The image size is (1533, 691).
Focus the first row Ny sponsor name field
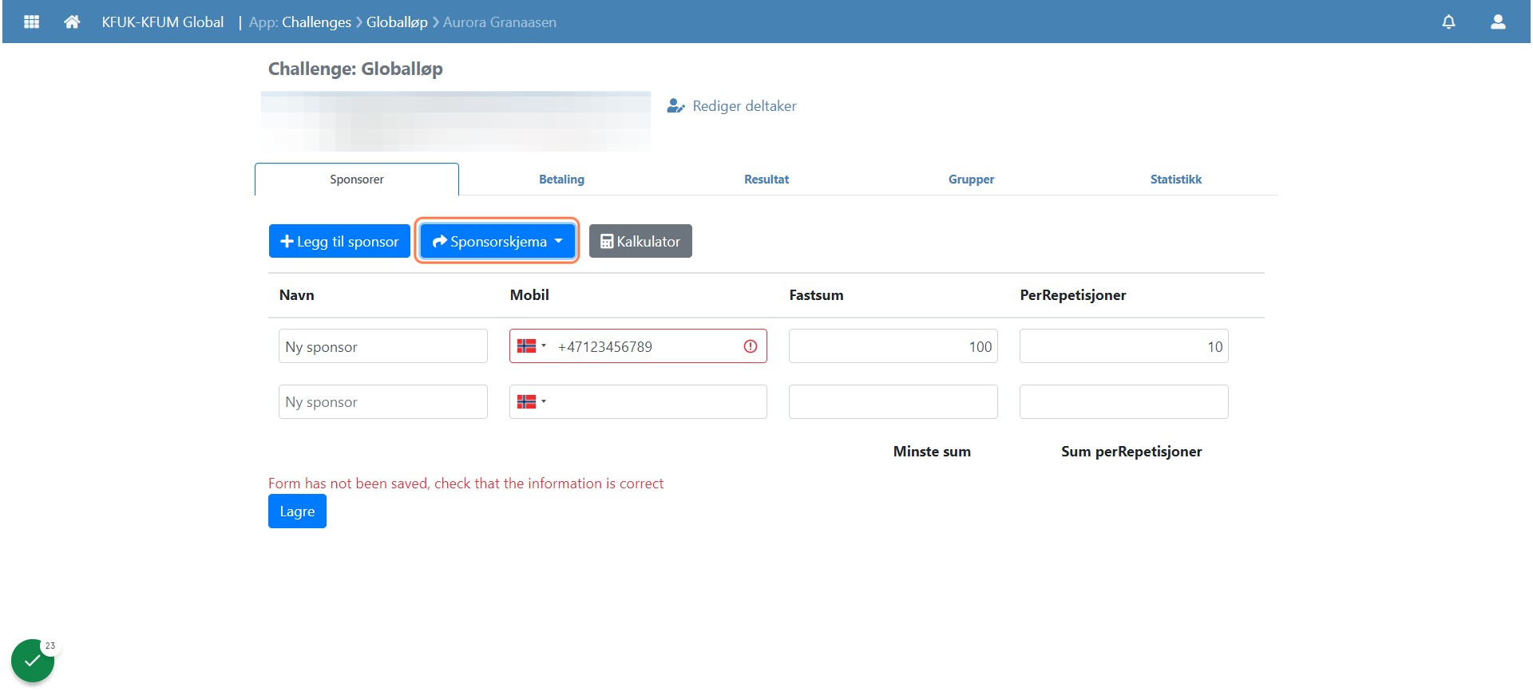coord(383,346)
